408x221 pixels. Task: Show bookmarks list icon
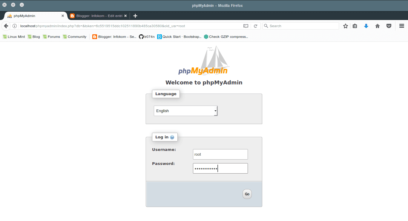pos(355,26)
